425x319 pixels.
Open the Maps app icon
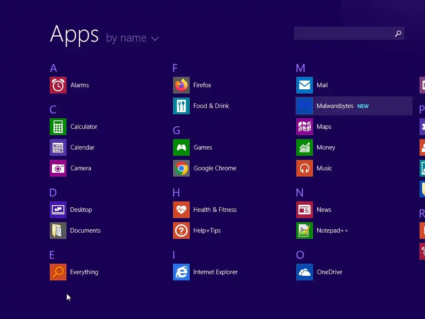[305, 127]
